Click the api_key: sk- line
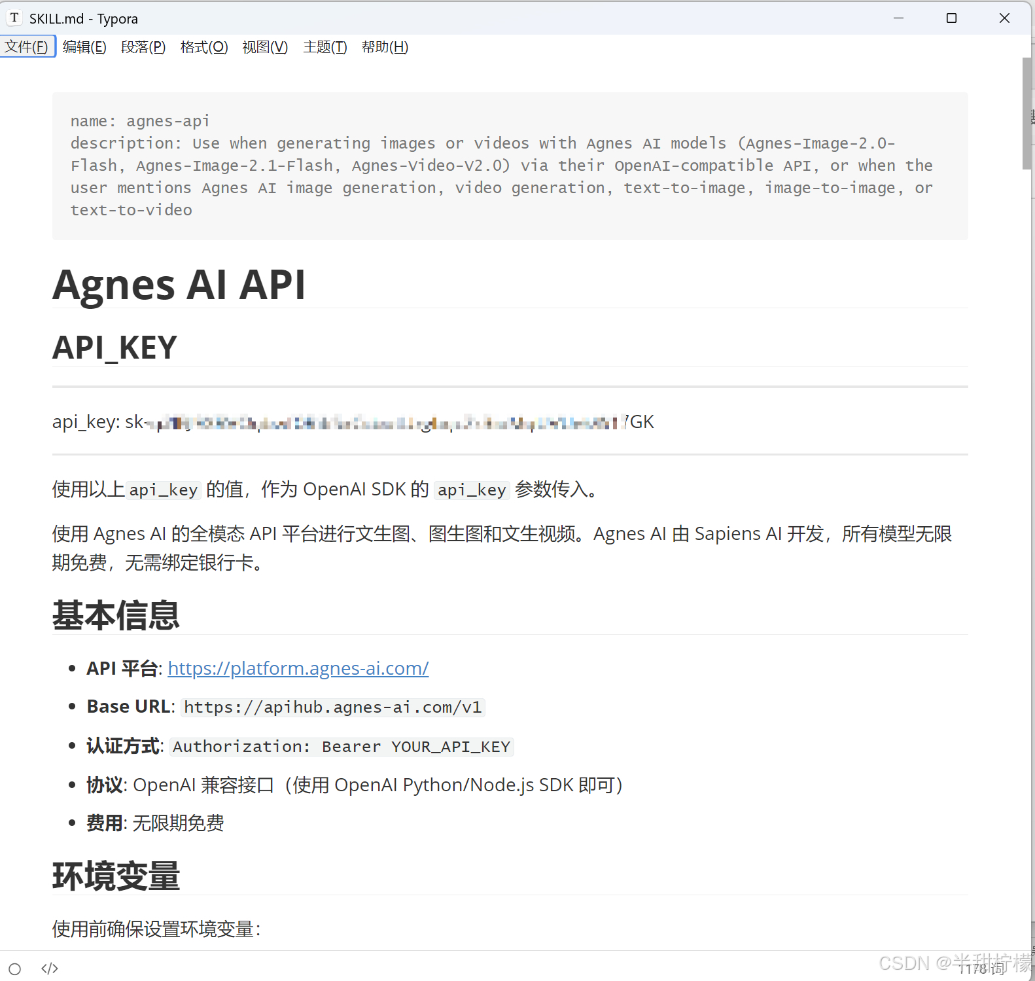The image size is (1035, 981). (353, 422)
